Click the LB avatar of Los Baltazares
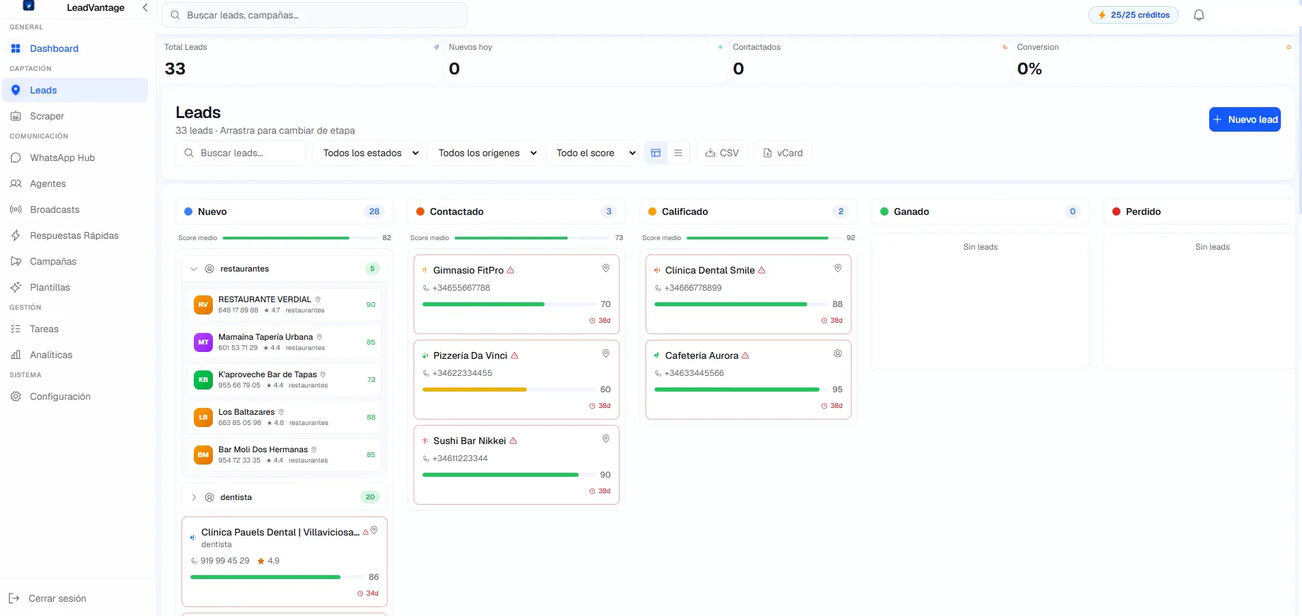This screenshot has height=616, width=1302. tap(203, 417)
